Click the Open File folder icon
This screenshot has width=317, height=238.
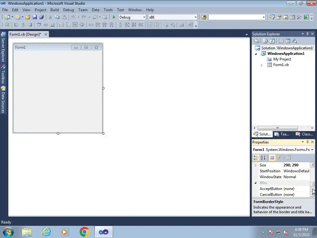[28, 17]
